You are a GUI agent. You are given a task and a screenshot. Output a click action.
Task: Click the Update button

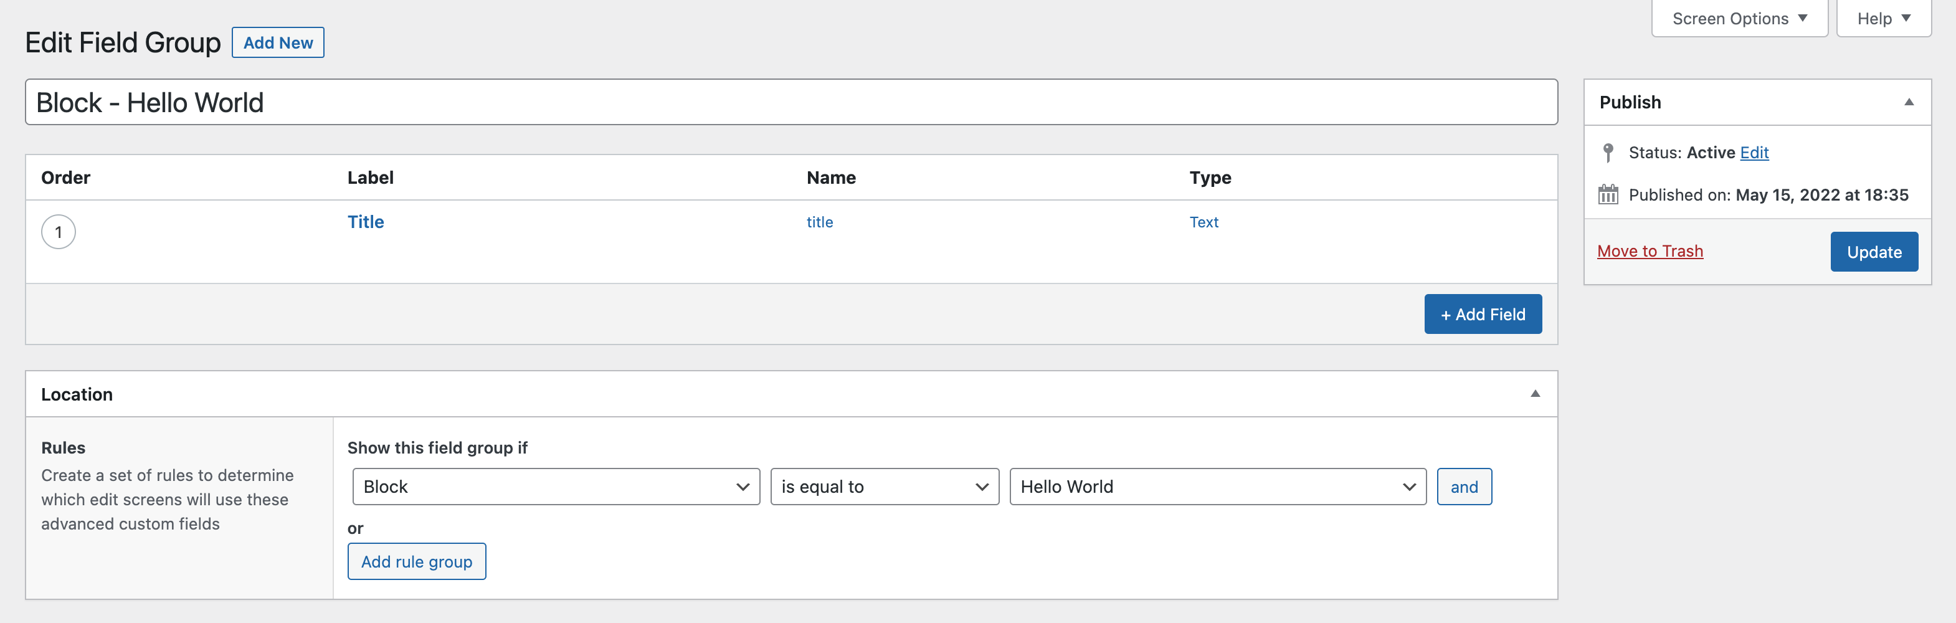tap(1873, 252)
